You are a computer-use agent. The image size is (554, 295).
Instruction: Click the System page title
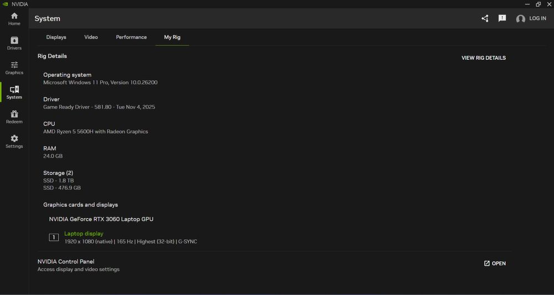(47, 19)
